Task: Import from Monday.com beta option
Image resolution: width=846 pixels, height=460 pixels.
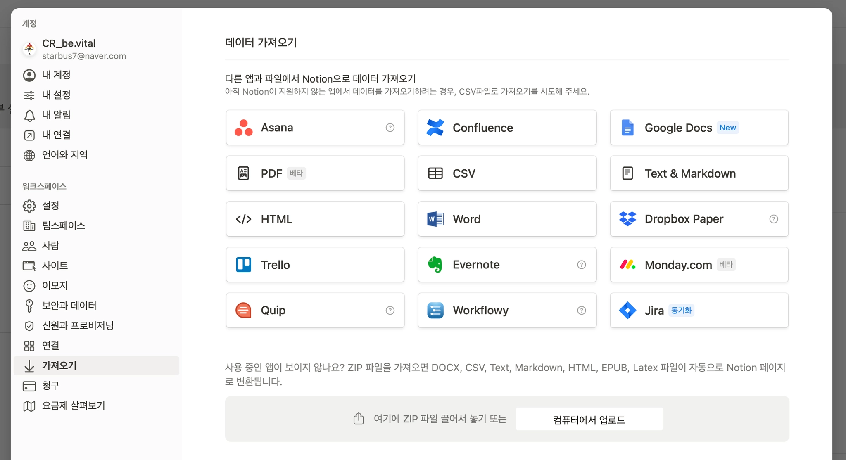Action: (678, 265)
